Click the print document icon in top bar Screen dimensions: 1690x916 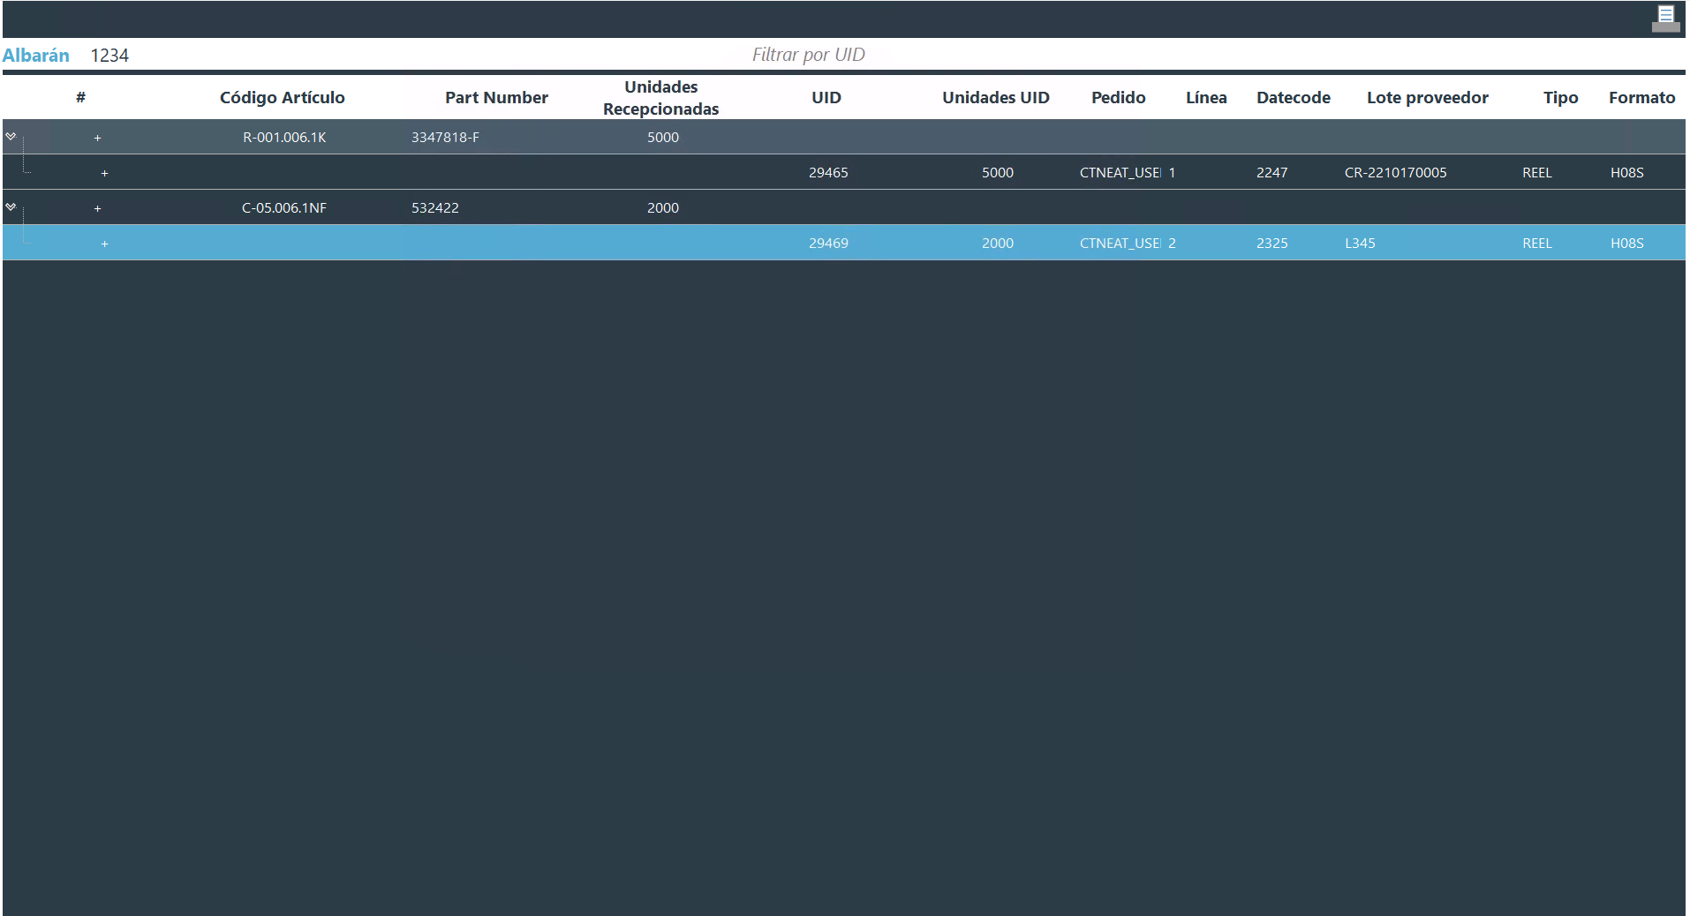[1665, 18]
